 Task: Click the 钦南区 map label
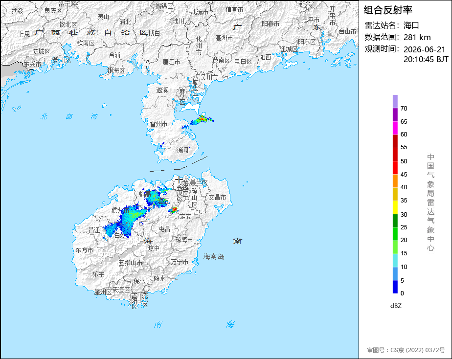click(x=86, y=43)
